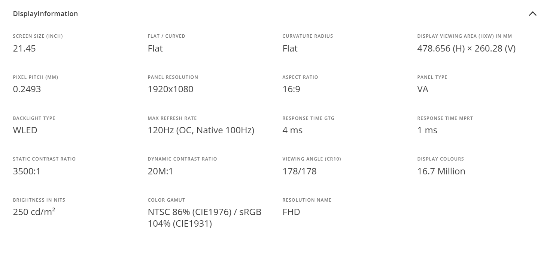Click the DisplayInformation section heading
This screenshot has height=261, width=550.
pos(45,14)
